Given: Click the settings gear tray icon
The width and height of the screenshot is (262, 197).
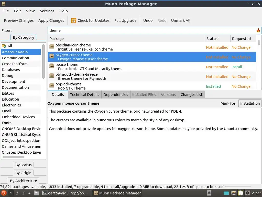Looking at the screenshot, I should coord(248,193).
